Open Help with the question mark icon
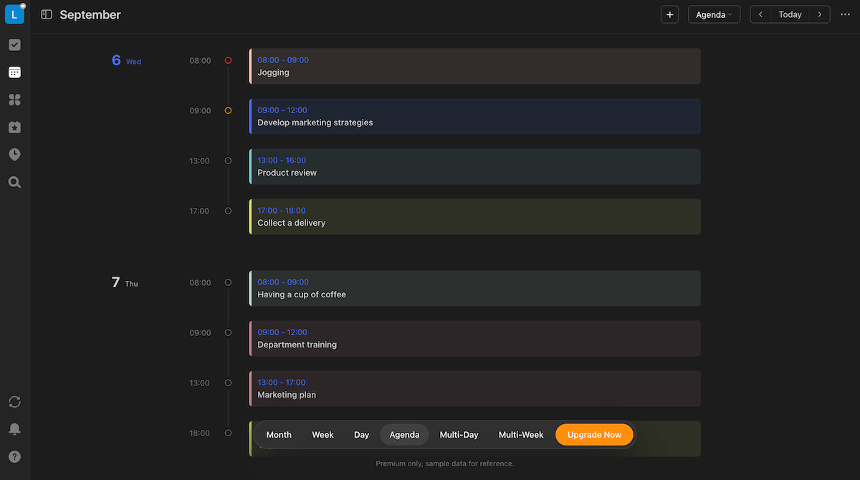 click(x=14, y=456)
